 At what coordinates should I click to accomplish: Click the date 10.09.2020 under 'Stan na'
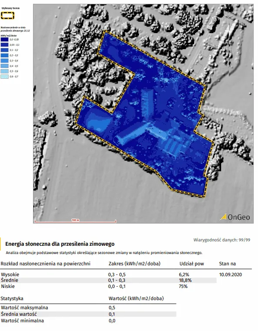click(230, 274)
